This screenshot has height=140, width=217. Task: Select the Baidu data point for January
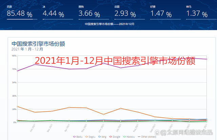pos(18,71)
